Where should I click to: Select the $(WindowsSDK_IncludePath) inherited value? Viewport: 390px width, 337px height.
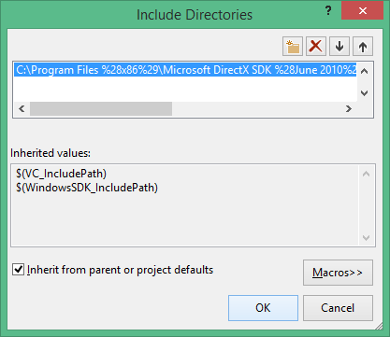click(87, 188)
